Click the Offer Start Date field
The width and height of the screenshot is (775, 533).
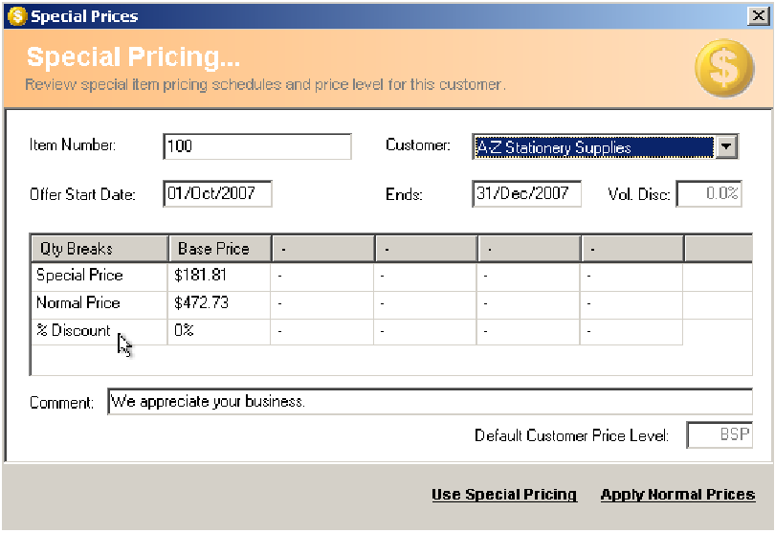pyautogui.click(x=217, y=193)
